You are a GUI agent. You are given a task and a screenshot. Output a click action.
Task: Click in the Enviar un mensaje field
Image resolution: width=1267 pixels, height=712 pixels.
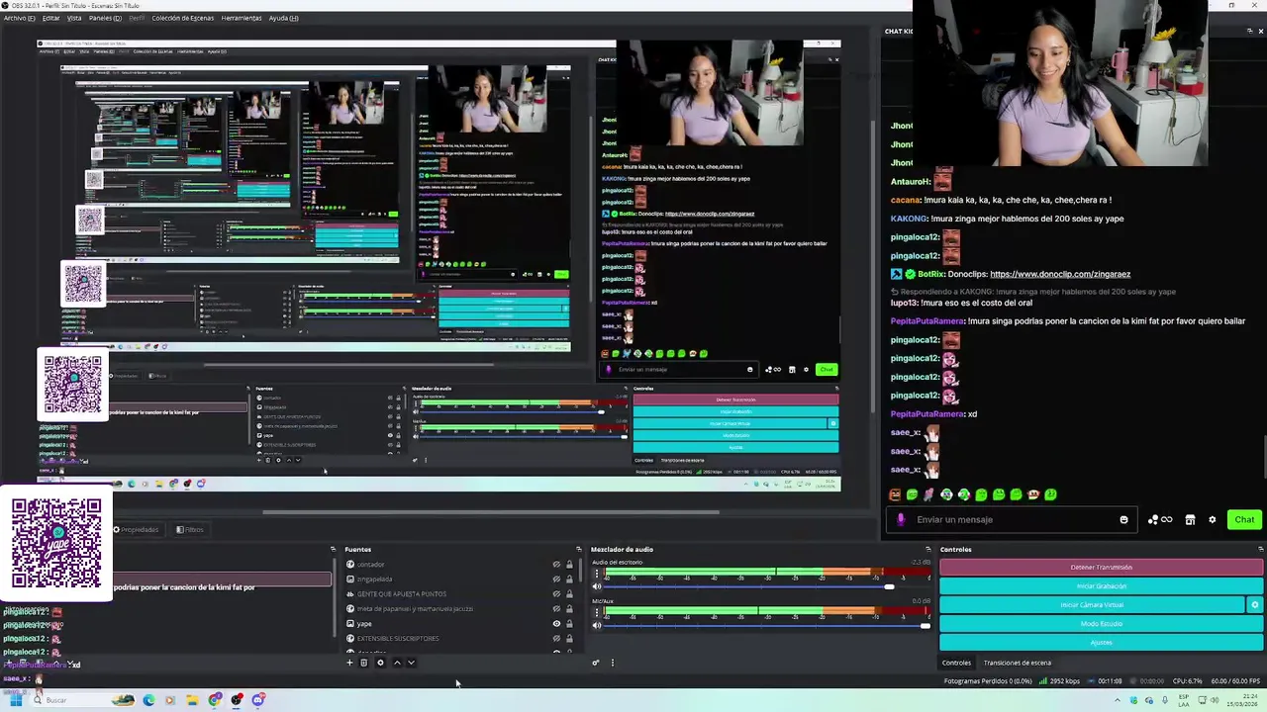pyautogui.click(x=1014, y=519)
